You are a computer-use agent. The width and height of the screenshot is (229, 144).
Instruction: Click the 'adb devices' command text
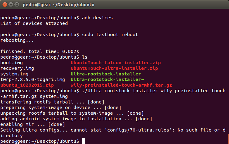pos(97,17)
